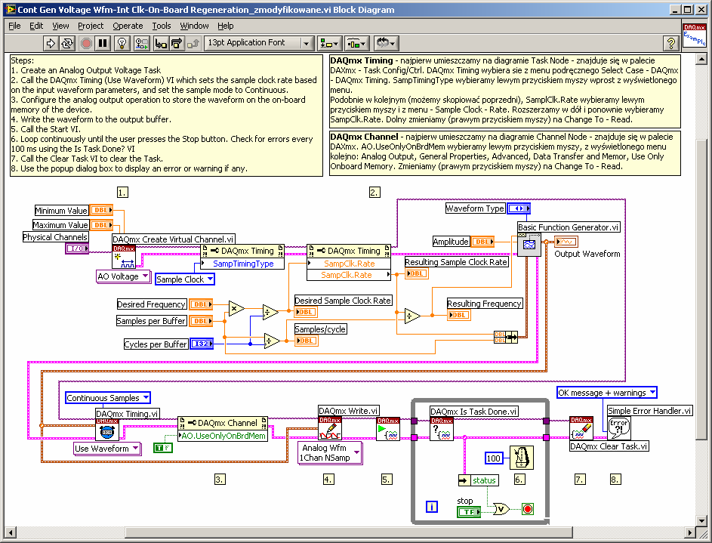Select DAQmx Create Virtual Channel VI node
The height and width of the screenshot is (543, 712).
coord(124,257)
